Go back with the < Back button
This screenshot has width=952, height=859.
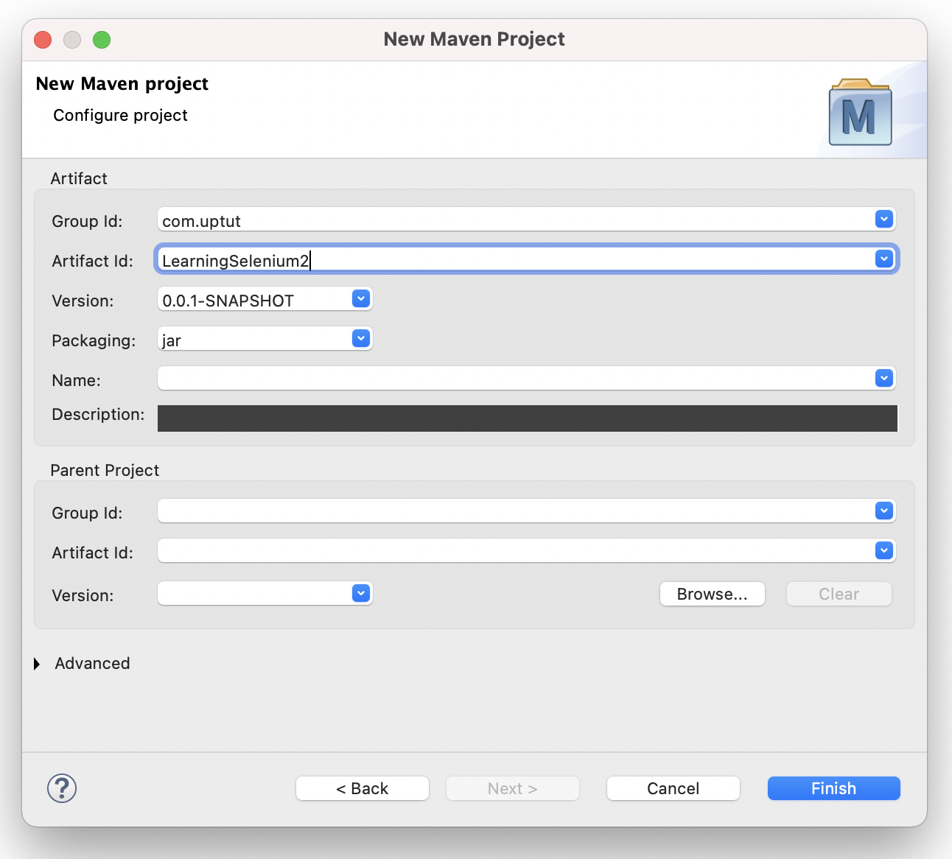coord(362,788)
